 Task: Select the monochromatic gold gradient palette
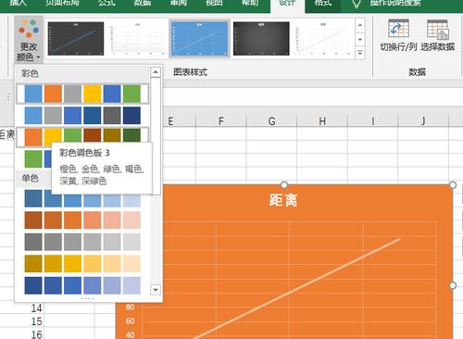(x=82, y=263)
